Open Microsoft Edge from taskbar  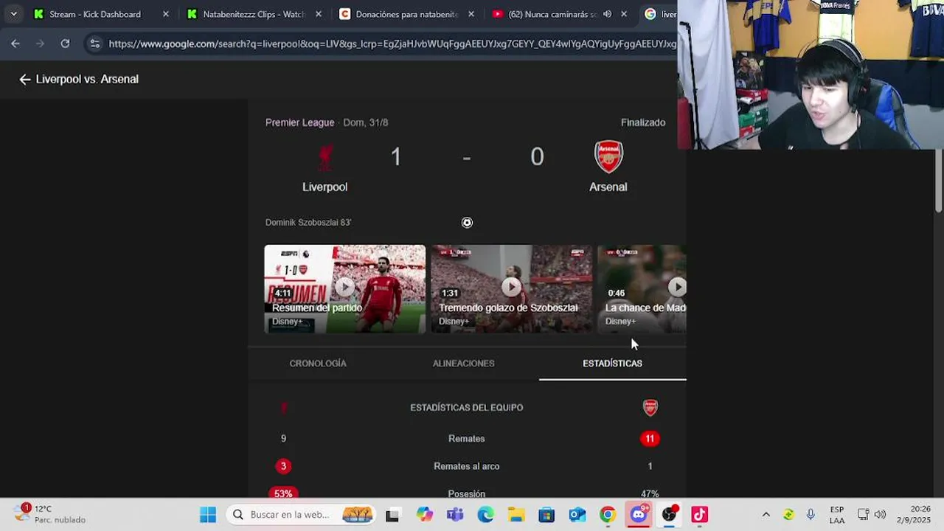[485, 515]
